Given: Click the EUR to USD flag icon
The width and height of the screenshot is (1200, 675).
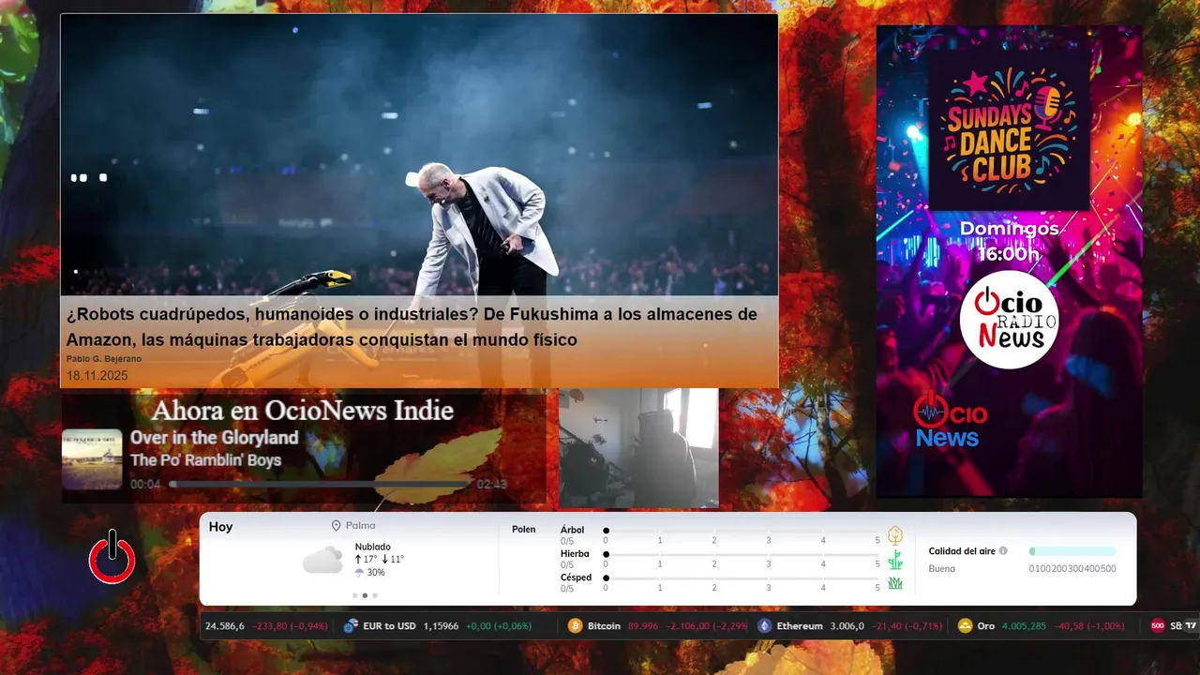Looking at the screenshot, I should pyautogui.click(x=352, y=625).
